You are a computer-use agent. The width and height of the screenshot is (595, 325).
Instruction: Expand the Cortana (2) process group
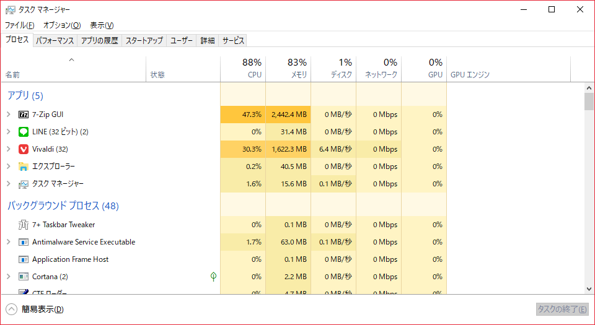pos(9,277)
